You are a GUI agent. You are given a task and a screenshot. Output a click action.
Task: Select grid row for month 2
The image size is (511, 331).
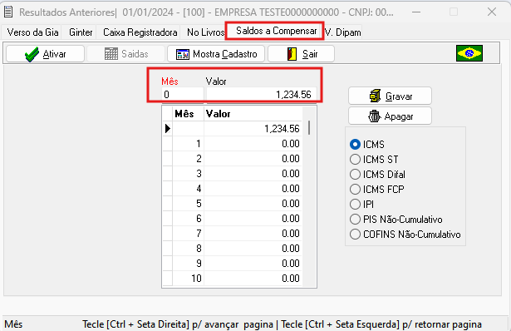(233, 159)
